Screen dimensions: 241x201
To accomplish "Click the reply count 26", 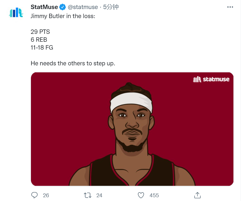I will (46, 195).
